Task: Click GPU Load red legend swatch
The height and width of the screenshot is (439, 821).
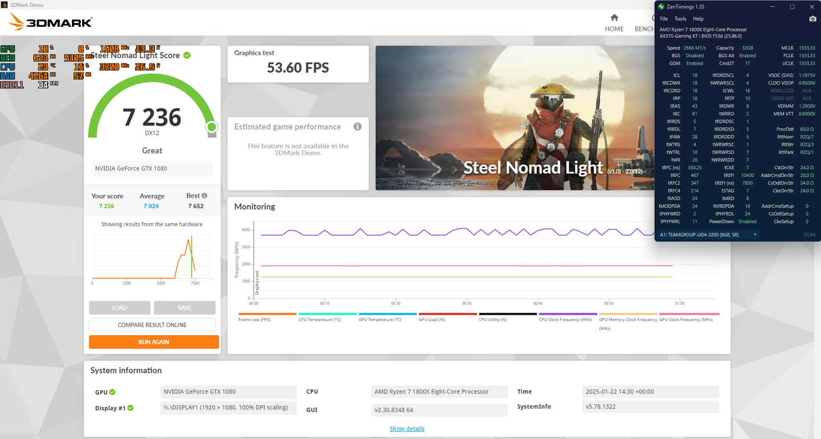Action: pos(448,314)
